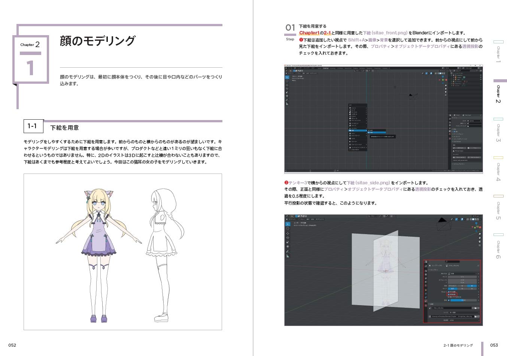
Task: Open the ファイル menu in upper Blender window
Action: point(290,68)
